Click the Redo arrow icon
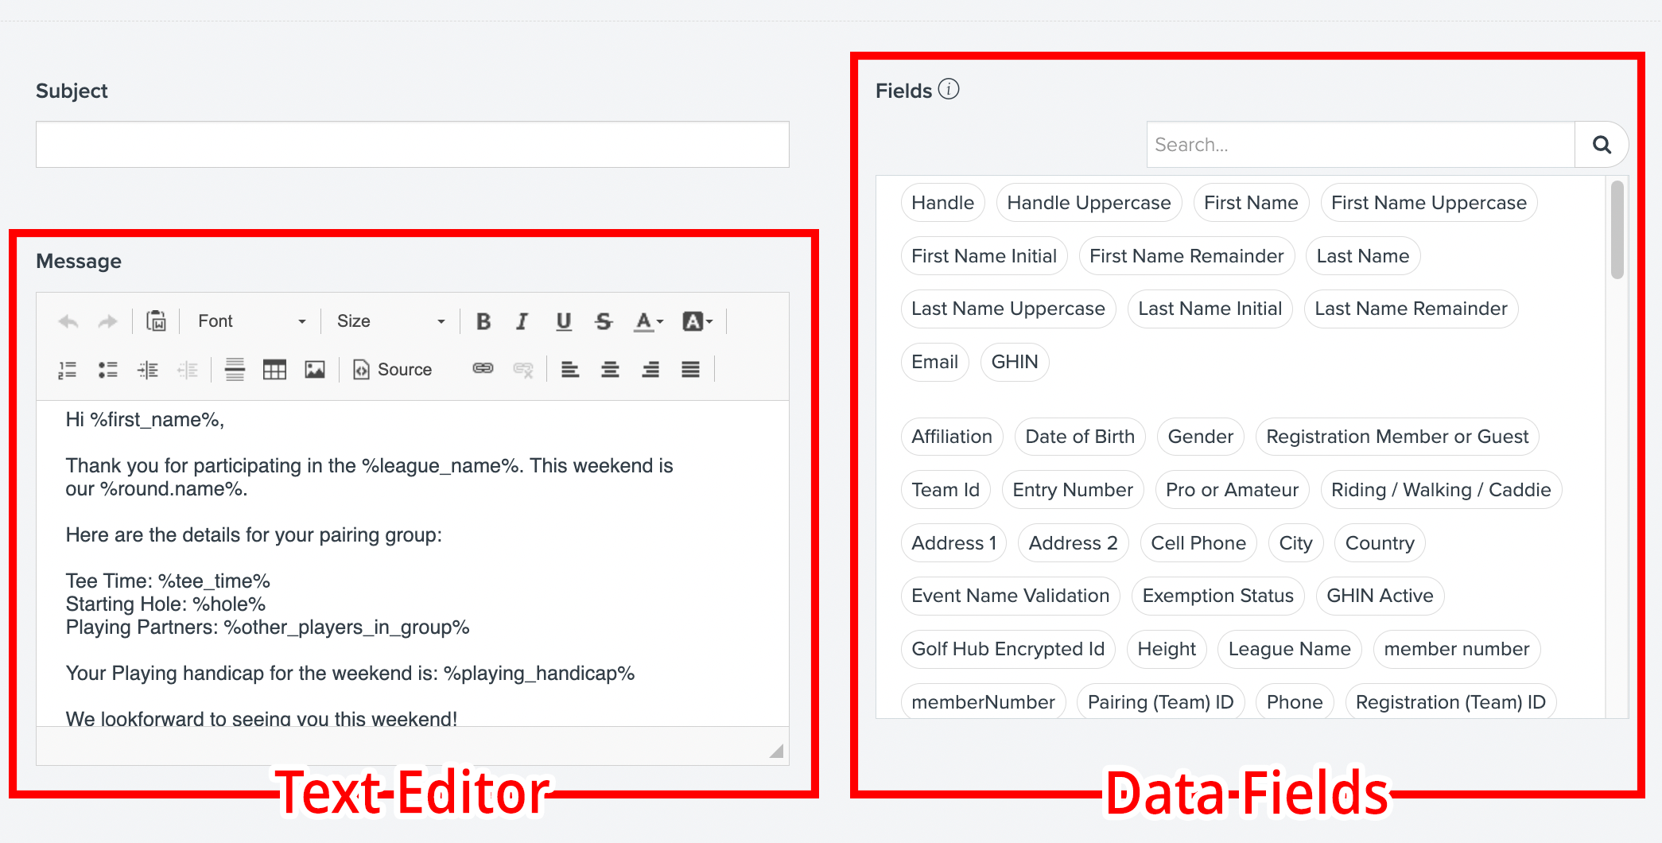The width and height of the screenshot is (1662, 843). pos(107,321)
